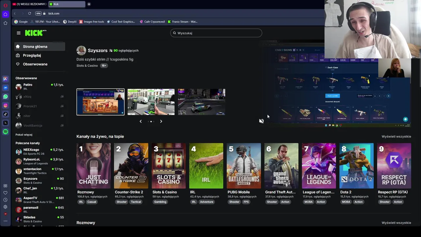Unmute the featured stream preview
The height and width of the screenshot is (237, 421).
[261, 121]
